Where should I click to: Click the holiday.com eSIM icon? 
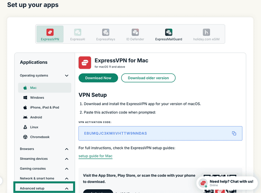(x=206, y=32)
